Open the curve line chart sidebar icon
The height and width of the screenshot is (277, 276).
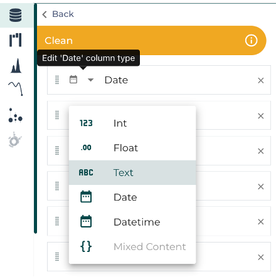point(16,89)
